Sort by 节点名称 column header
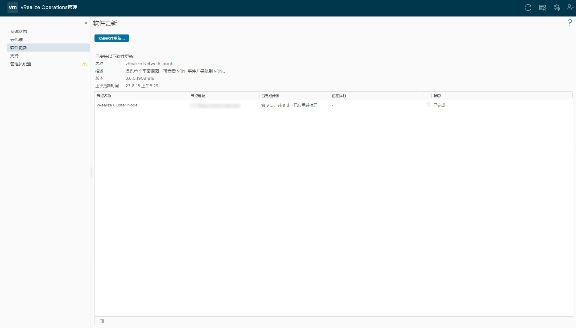576x328 pixels. [x=104, y=96]
